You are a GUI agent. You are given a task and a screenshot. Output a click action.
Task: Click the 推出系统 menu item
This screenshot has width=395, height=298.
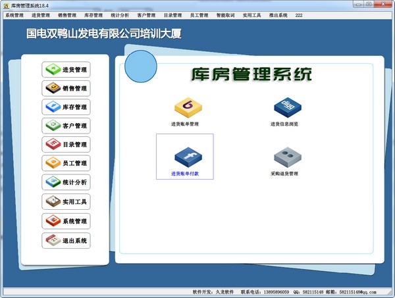click(278, 14)
